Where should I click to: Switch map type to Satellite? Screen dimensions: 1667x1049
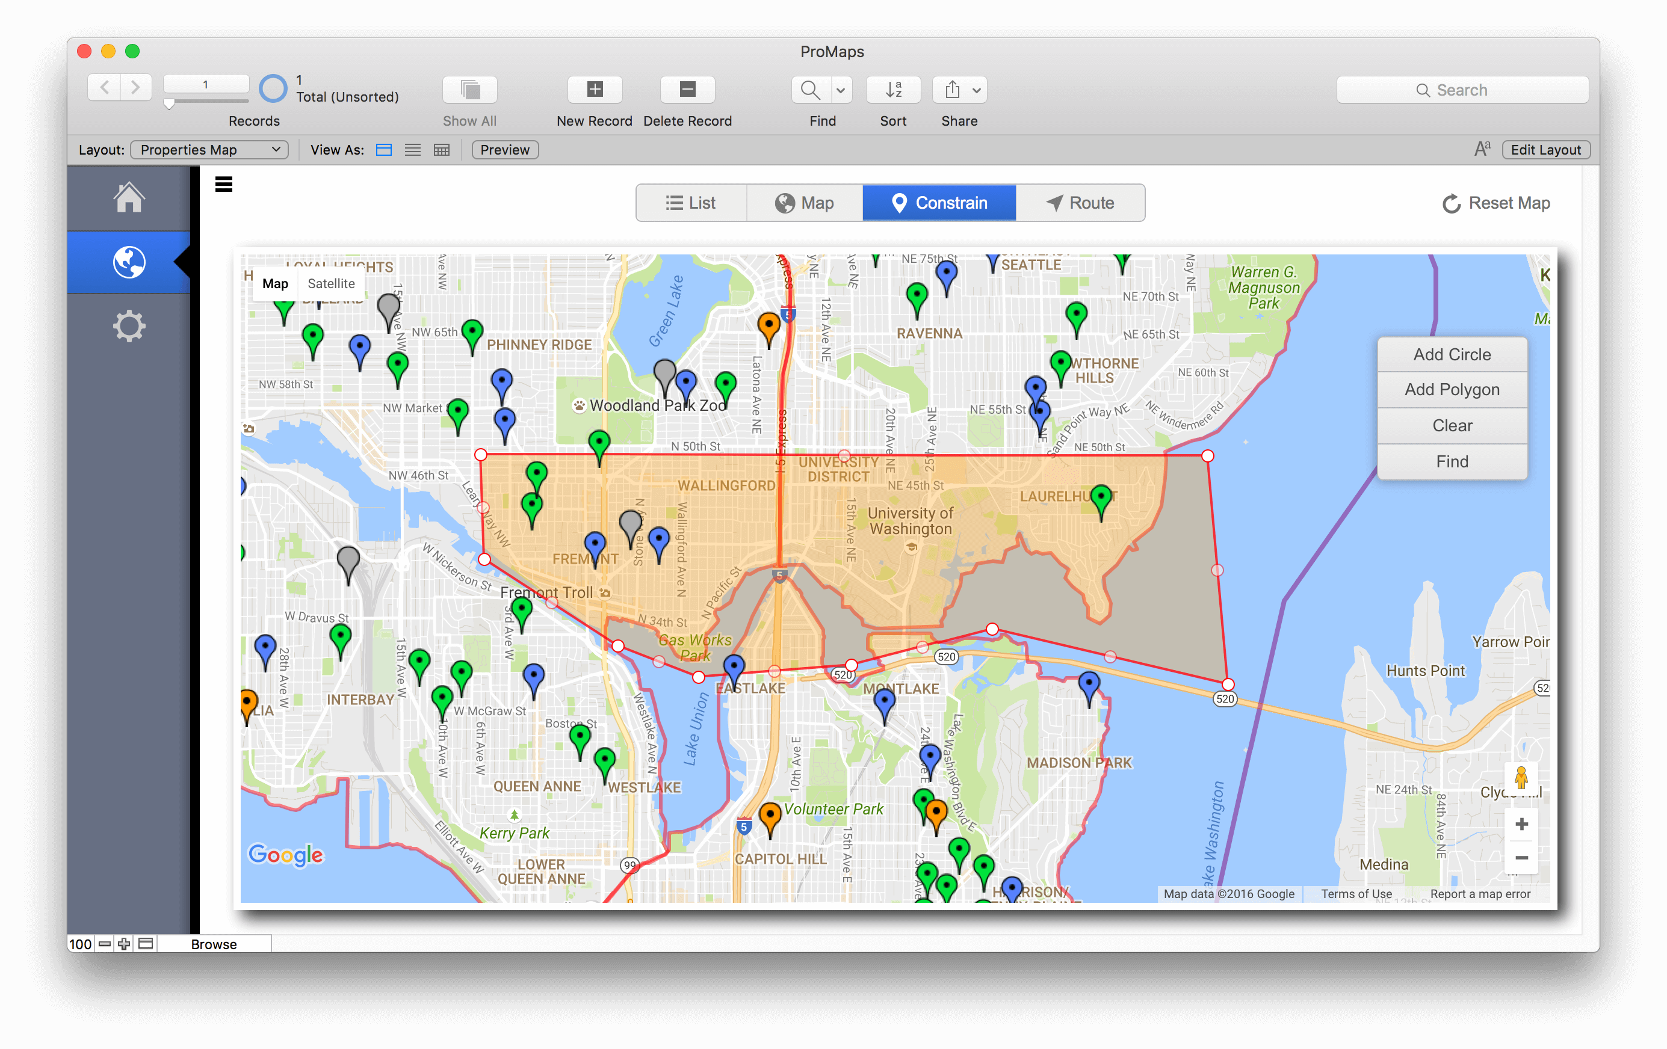coord(331,284)
